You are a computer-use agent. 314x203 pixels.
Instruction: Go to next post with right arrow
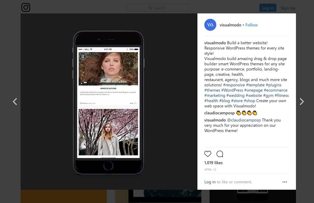(x=301, y=101)
